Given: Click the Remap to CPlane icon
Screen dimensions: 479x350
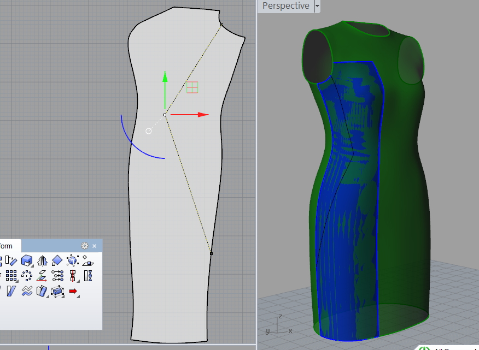Looking at the screenshot, I should pyautogui.click(x=42, y=276).
